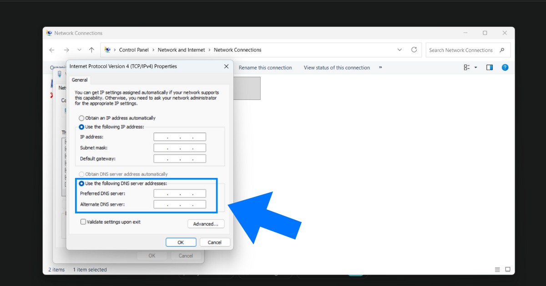Enable Obtain an IP address automatically
This screenshot has height=286, width=546.
point(81,118)
